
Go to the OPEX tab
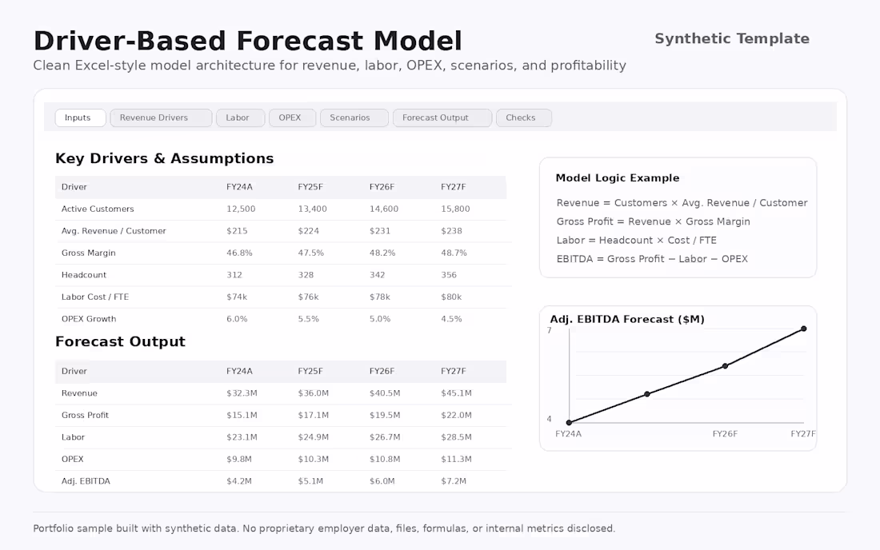click(292, 118)
